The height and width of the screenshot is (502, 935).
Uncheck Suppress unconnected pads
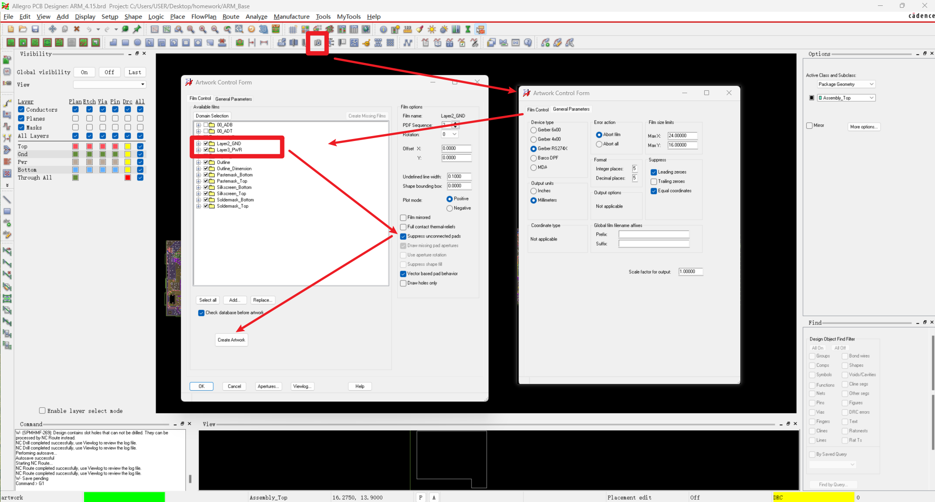(403, 236)
